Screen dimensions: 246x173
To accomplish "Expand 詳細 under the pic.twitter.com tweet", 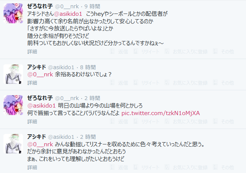I will (x=32, y=121).
